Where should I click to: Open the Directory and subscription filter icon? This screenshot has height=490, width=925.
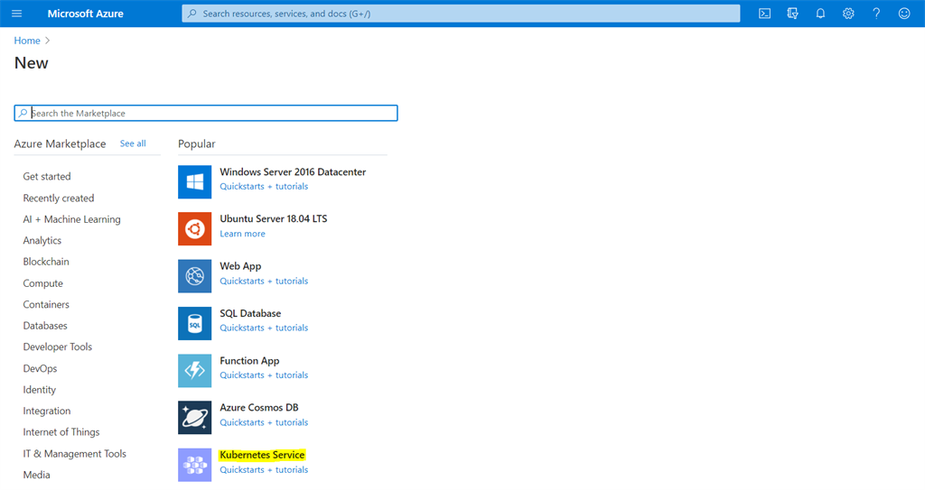pos(792,13)
